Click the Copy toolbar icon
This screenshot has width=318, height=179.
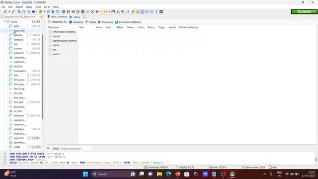pyautogui.click(x=19, y=11)
